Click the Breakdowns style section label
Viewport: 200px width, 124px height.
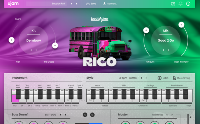tap(177, 85)
